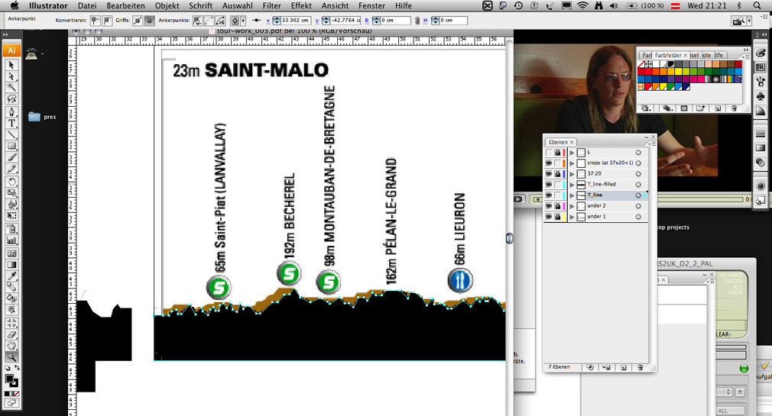The width and height of the screenshot is (772, 416).
Task: Open the Objekt menu
Action: point(167,5)
